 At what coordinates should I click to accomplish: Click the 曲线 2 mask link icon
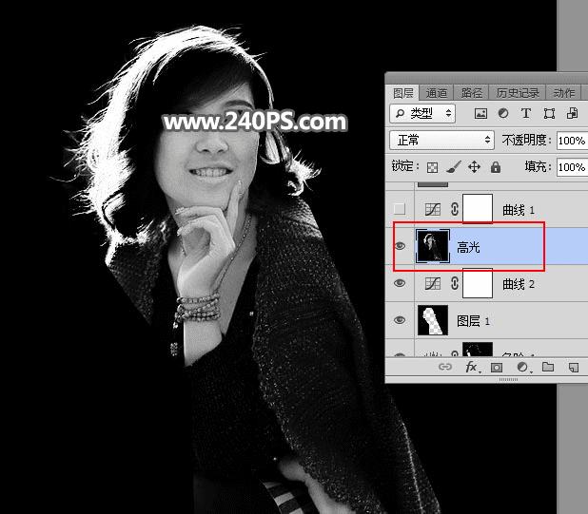point(455,283)
